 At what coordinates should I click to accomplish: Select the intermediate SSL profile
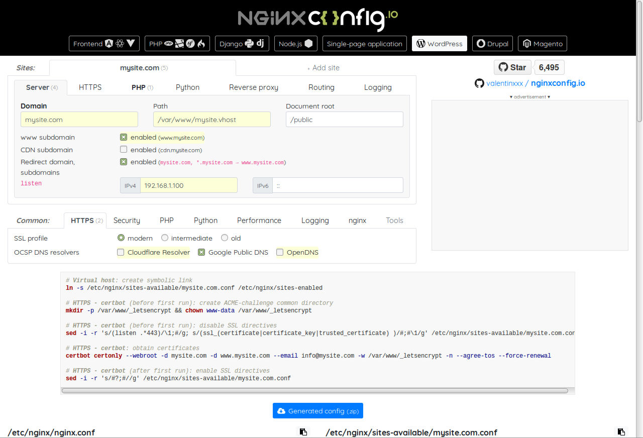click(x=165, y=238)
